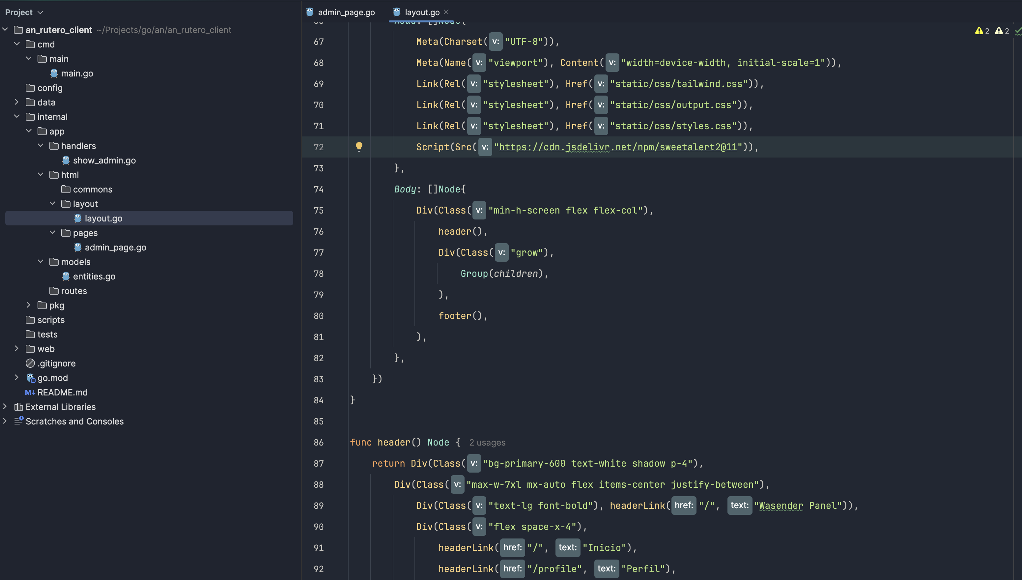Open README.md markdown file icon
Screen dimensions: 1022x580
coord(30,392)
